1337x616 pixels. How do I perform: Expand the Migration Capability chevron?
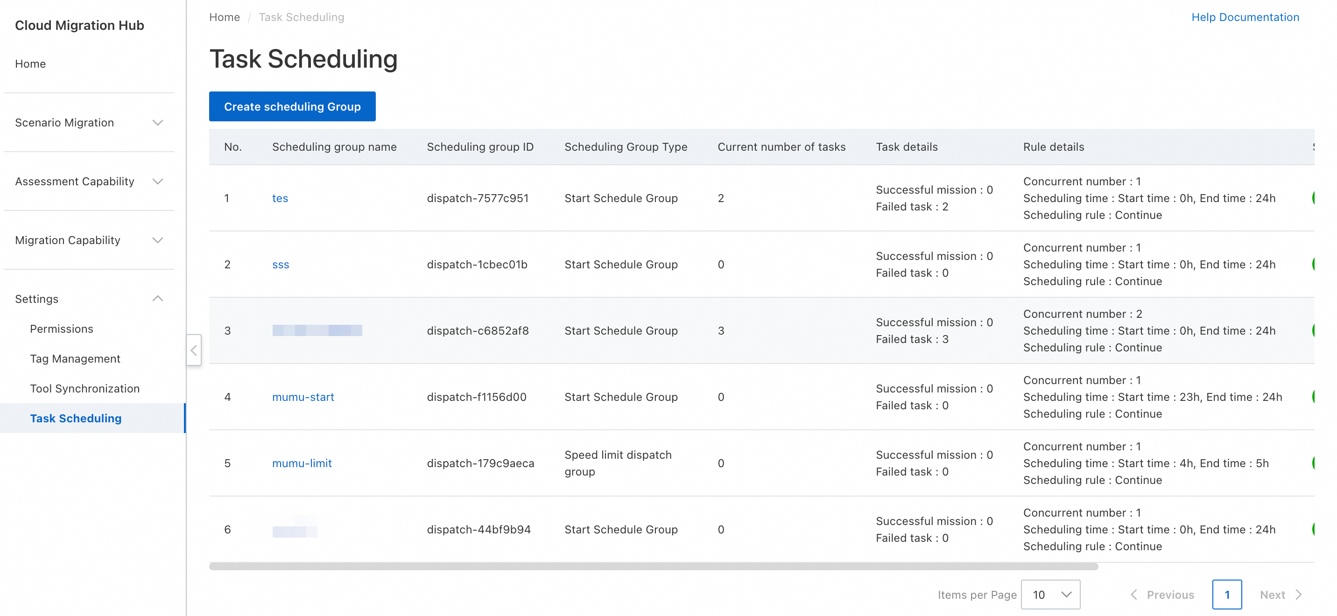(x=157, y=240)
